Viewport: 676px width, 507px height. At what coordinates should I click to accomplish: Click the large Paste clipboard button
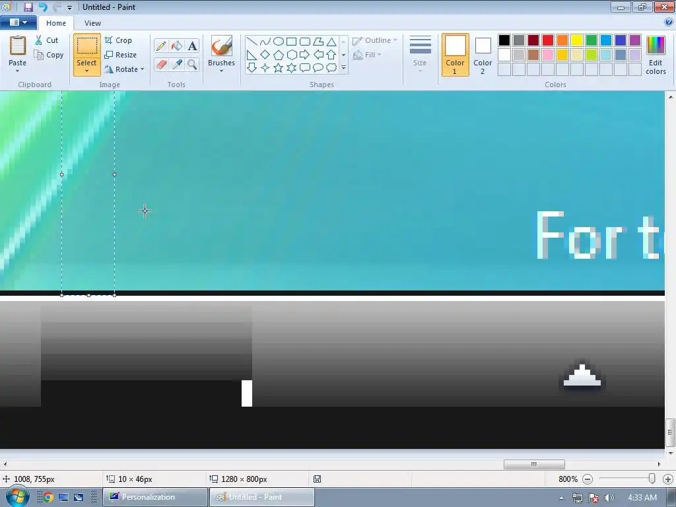pyautogui.click(x=18, y=47)
